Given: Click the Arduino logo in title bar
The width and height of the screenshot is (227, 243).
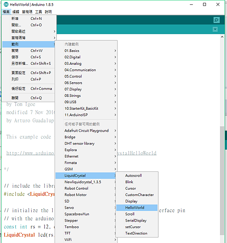Looking at the screenshot, I should [x=6, y=4].
